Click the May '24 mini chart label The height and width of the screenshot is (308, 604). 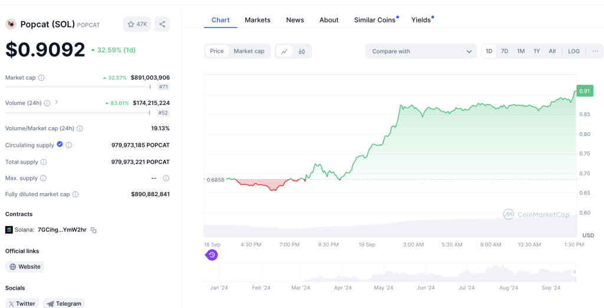[383, 287]
